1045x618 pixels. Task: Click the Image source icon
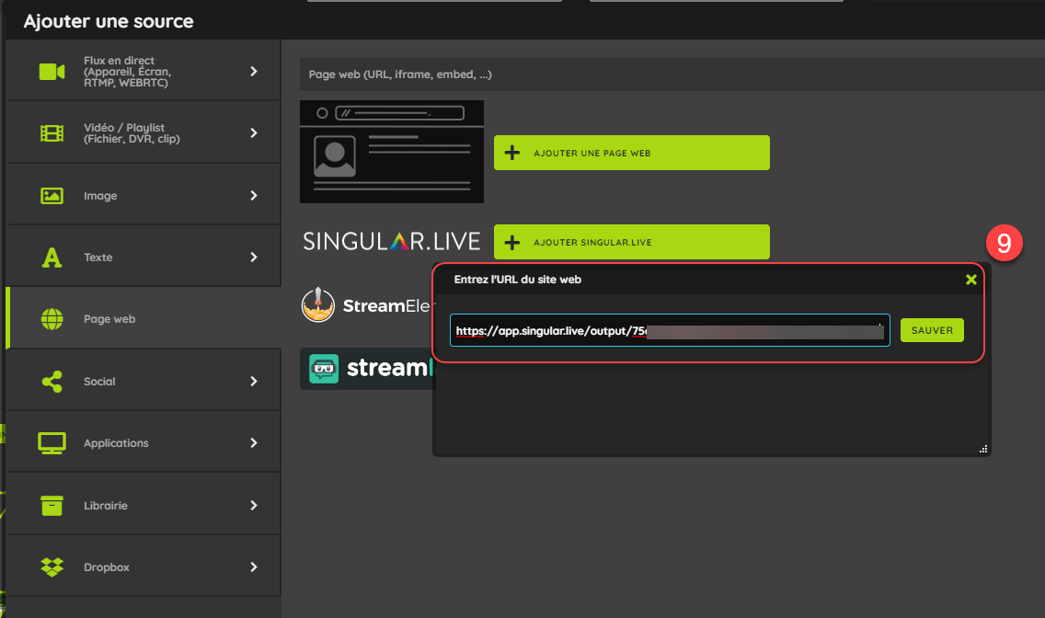tap(52, 196)
